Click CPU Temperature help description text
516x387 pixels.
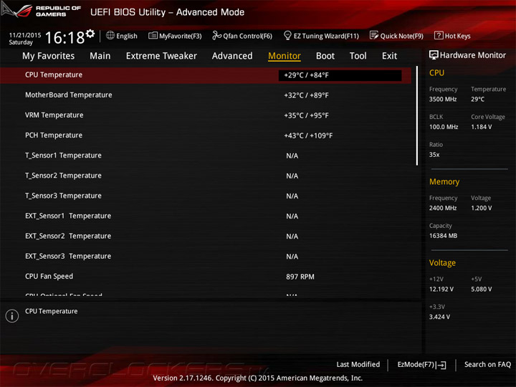pyautogui.click(x=52, y=311)
